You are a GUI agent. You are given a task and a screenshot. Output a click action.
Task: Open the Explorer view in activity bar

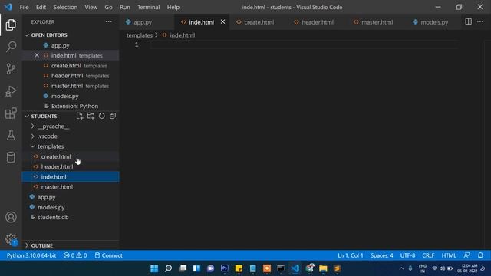click(x=11, y=25)
